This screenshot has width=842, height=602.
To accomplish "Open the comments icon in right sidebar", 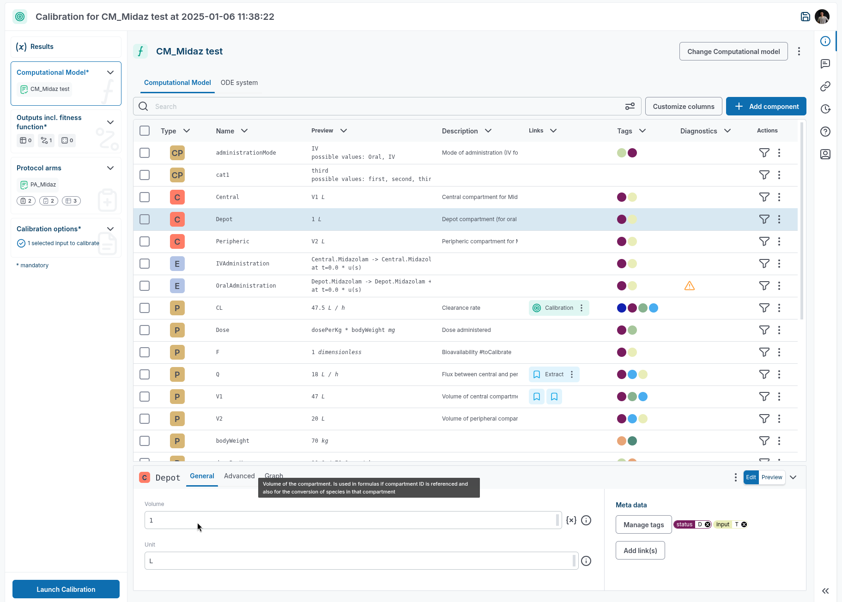I will 825,64.
